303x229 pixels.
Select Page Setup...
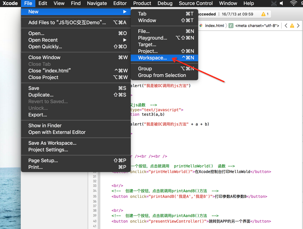(76, 160)
